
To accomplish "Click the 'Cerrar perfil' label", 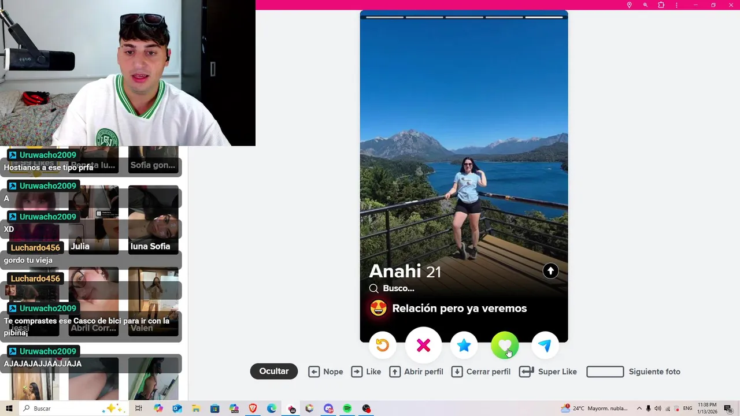I will point(489,372).
